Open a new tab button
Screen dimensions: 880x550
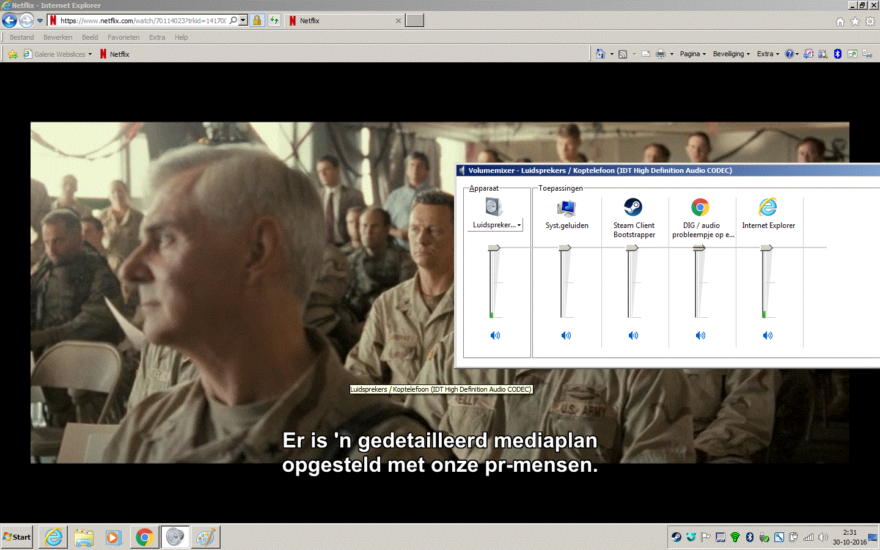pos(415,20)
